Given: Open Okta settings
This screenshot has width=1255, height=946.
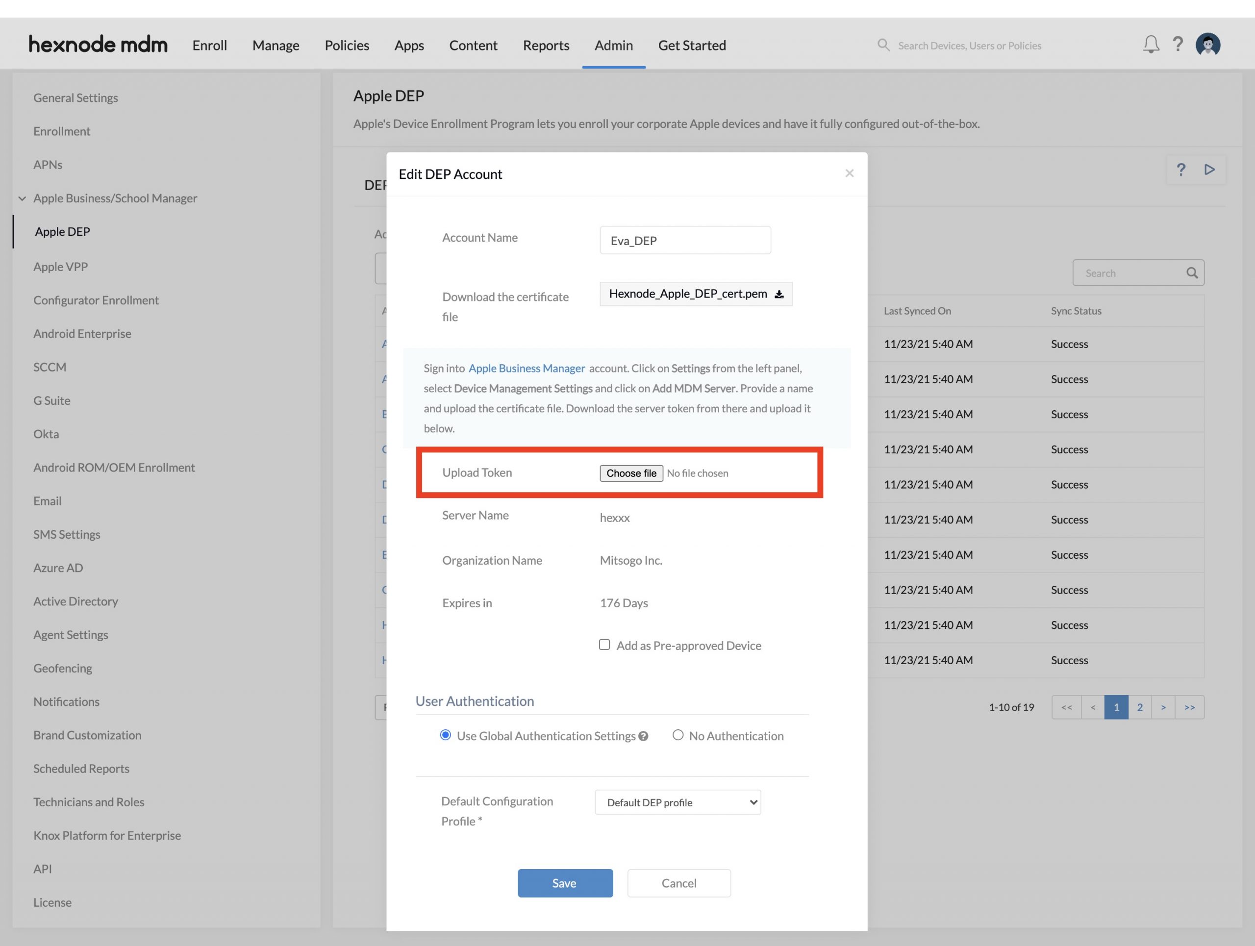Looking at the screenshot, I should (46, 434).
